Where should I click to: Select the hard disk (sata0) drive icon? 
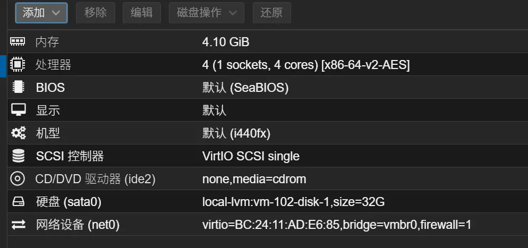click(x=18, y=202)
